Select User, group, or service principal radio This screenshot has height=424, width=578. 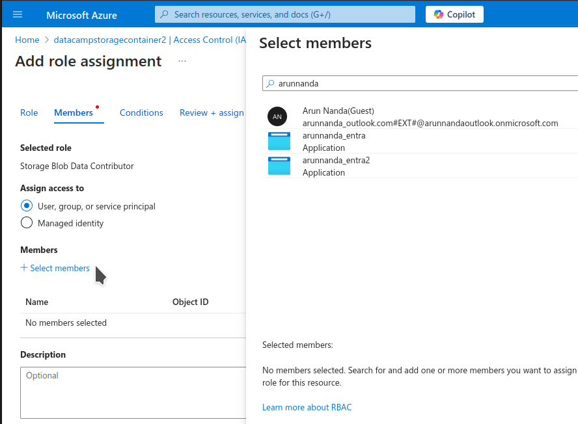[27, 206]
